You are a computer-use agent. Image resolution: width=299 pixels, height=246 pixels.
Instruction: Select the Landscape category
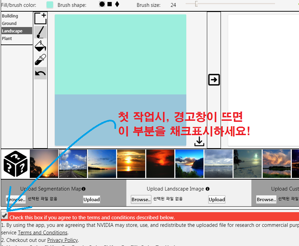coord(17,31)
